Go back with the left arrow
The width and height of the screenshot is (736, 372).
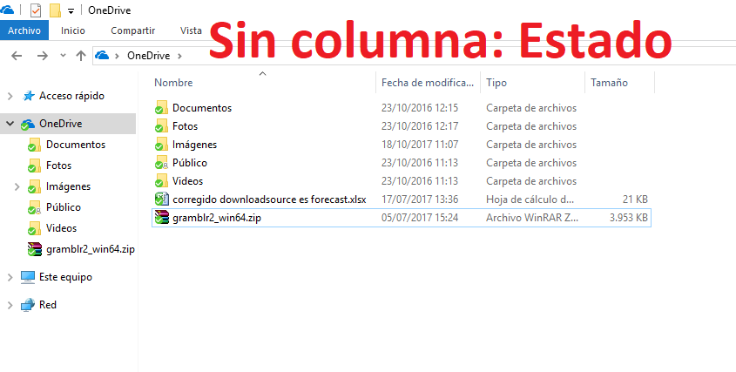[x=17, y=56]
